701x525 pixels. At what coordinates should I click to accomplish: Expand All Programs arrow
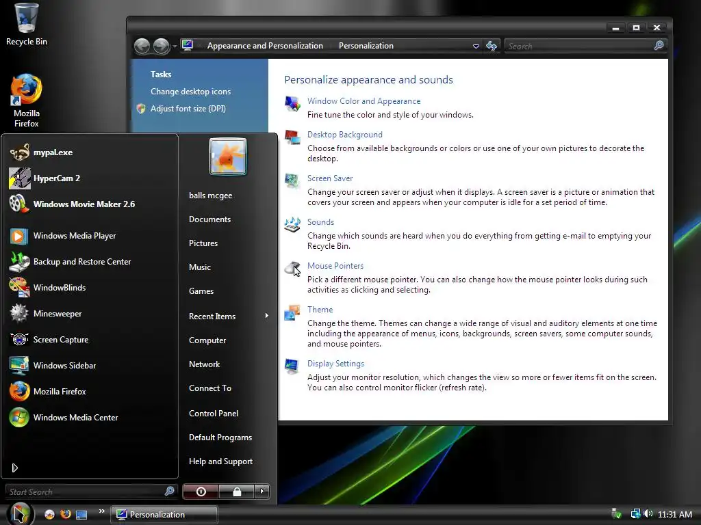[x=15, y=468]
